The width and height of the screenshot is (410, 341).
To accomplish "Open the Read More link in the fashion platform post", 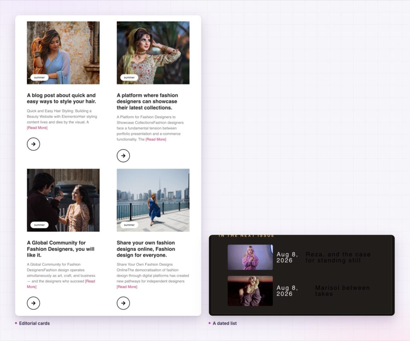I will 156,139.
